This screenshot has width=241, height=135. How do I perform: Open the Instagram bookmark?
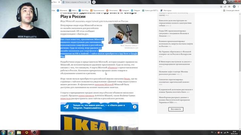124,10
